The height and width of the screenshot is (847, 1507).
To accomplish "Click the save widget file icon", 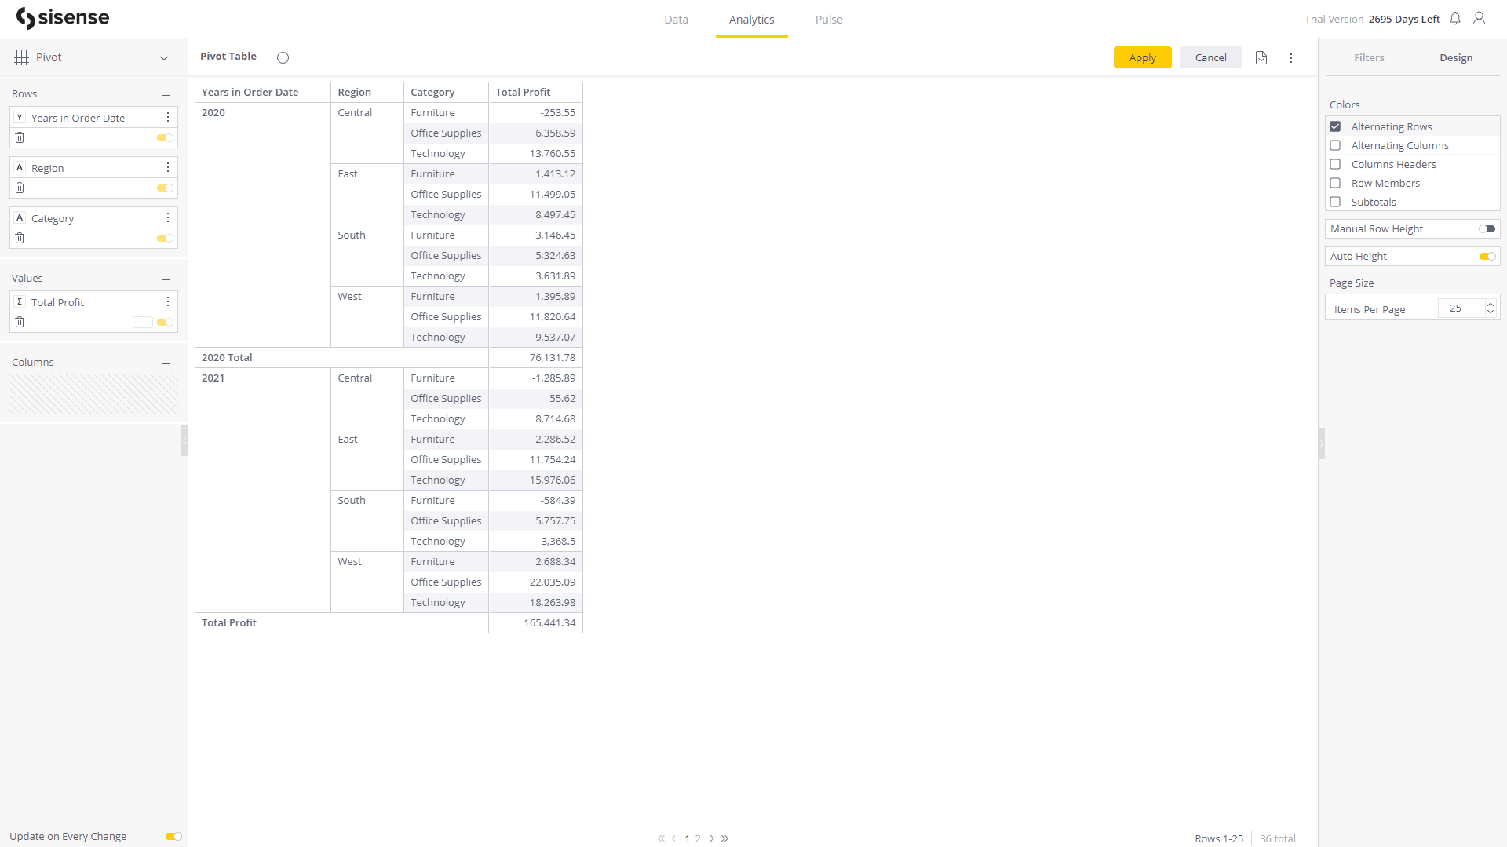I will (1261, 57).
